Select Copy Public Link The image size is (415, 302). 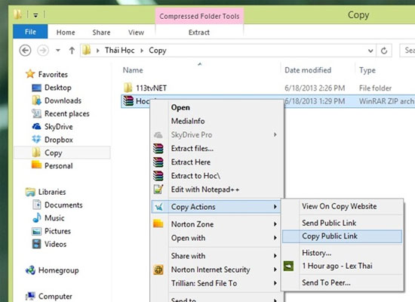click(343, 236)
